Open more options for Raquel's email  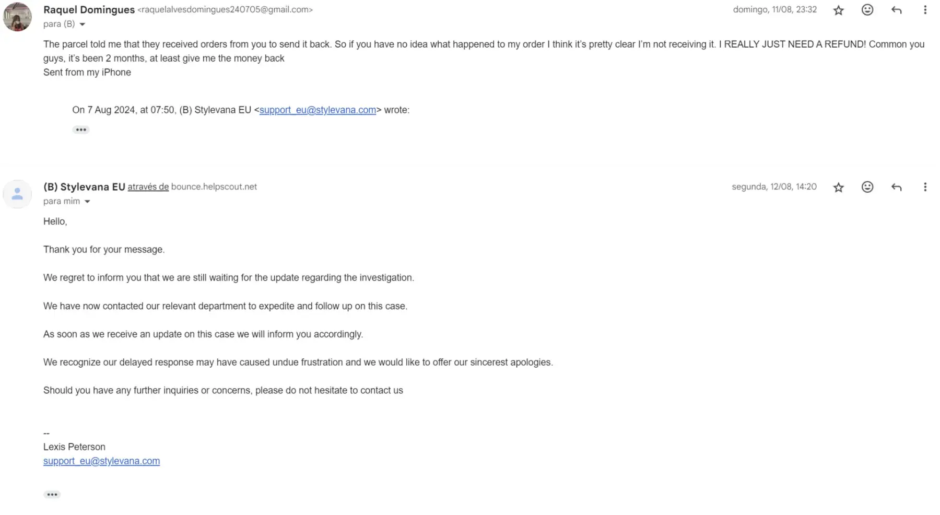(x=925, y=10)
